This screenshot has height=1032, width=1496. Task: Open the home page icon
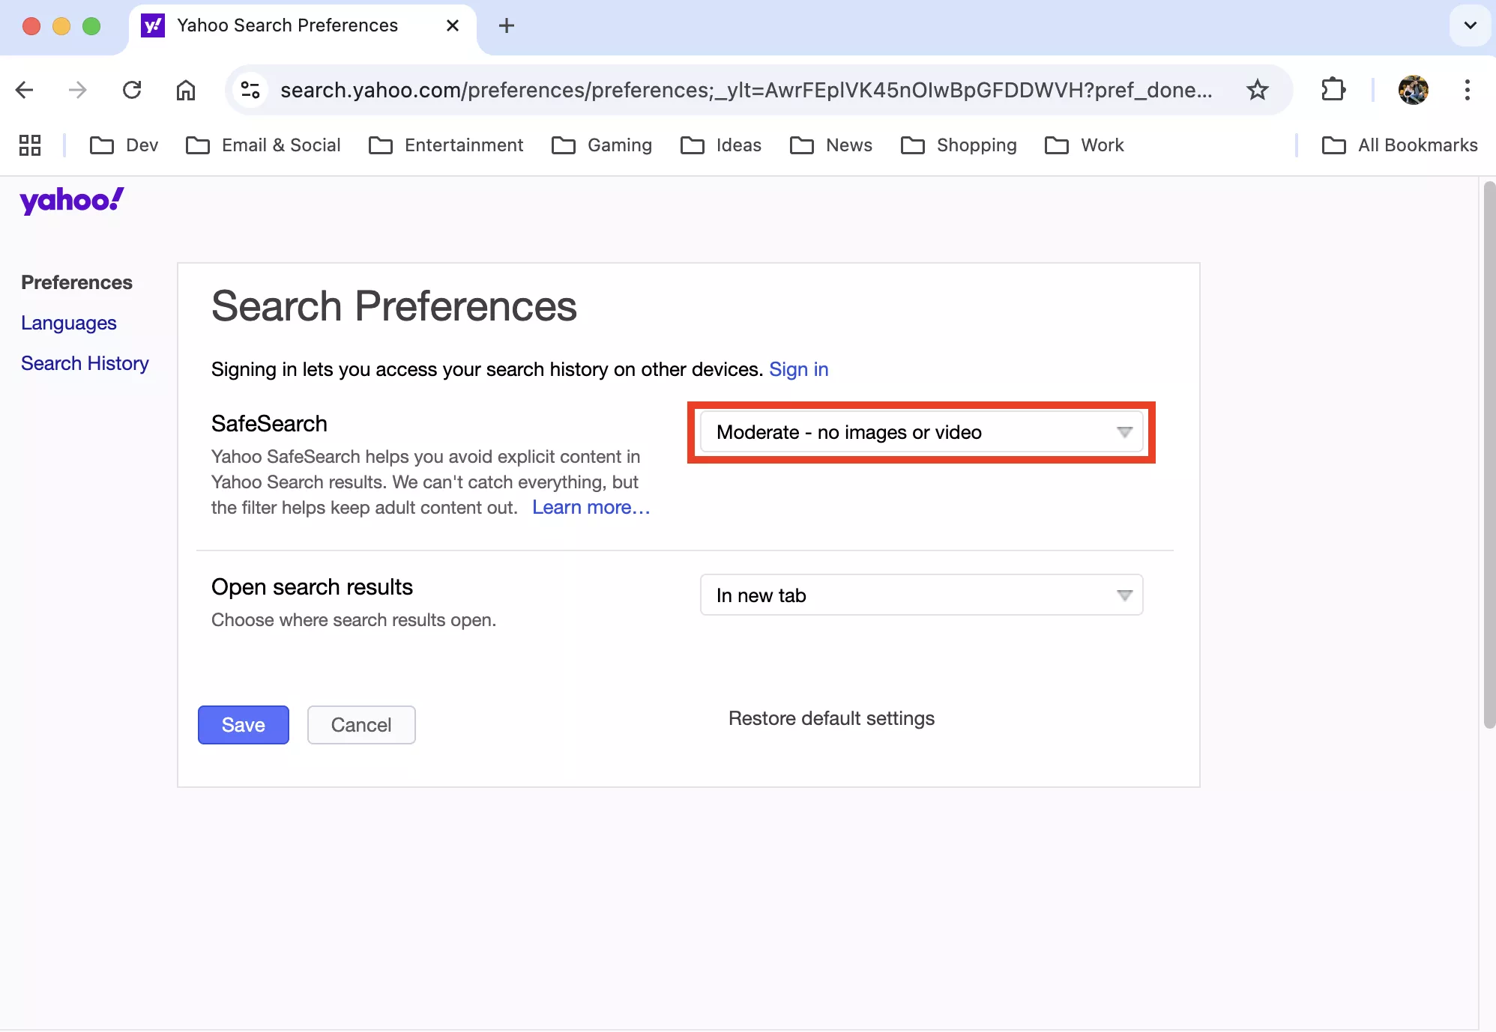[x=186, y=91]
